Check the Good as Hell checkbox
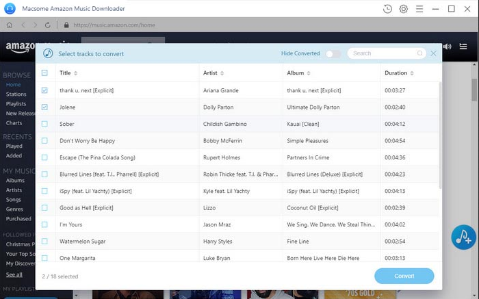This screenshot has width=479, height=299. (x=44, y=208)
